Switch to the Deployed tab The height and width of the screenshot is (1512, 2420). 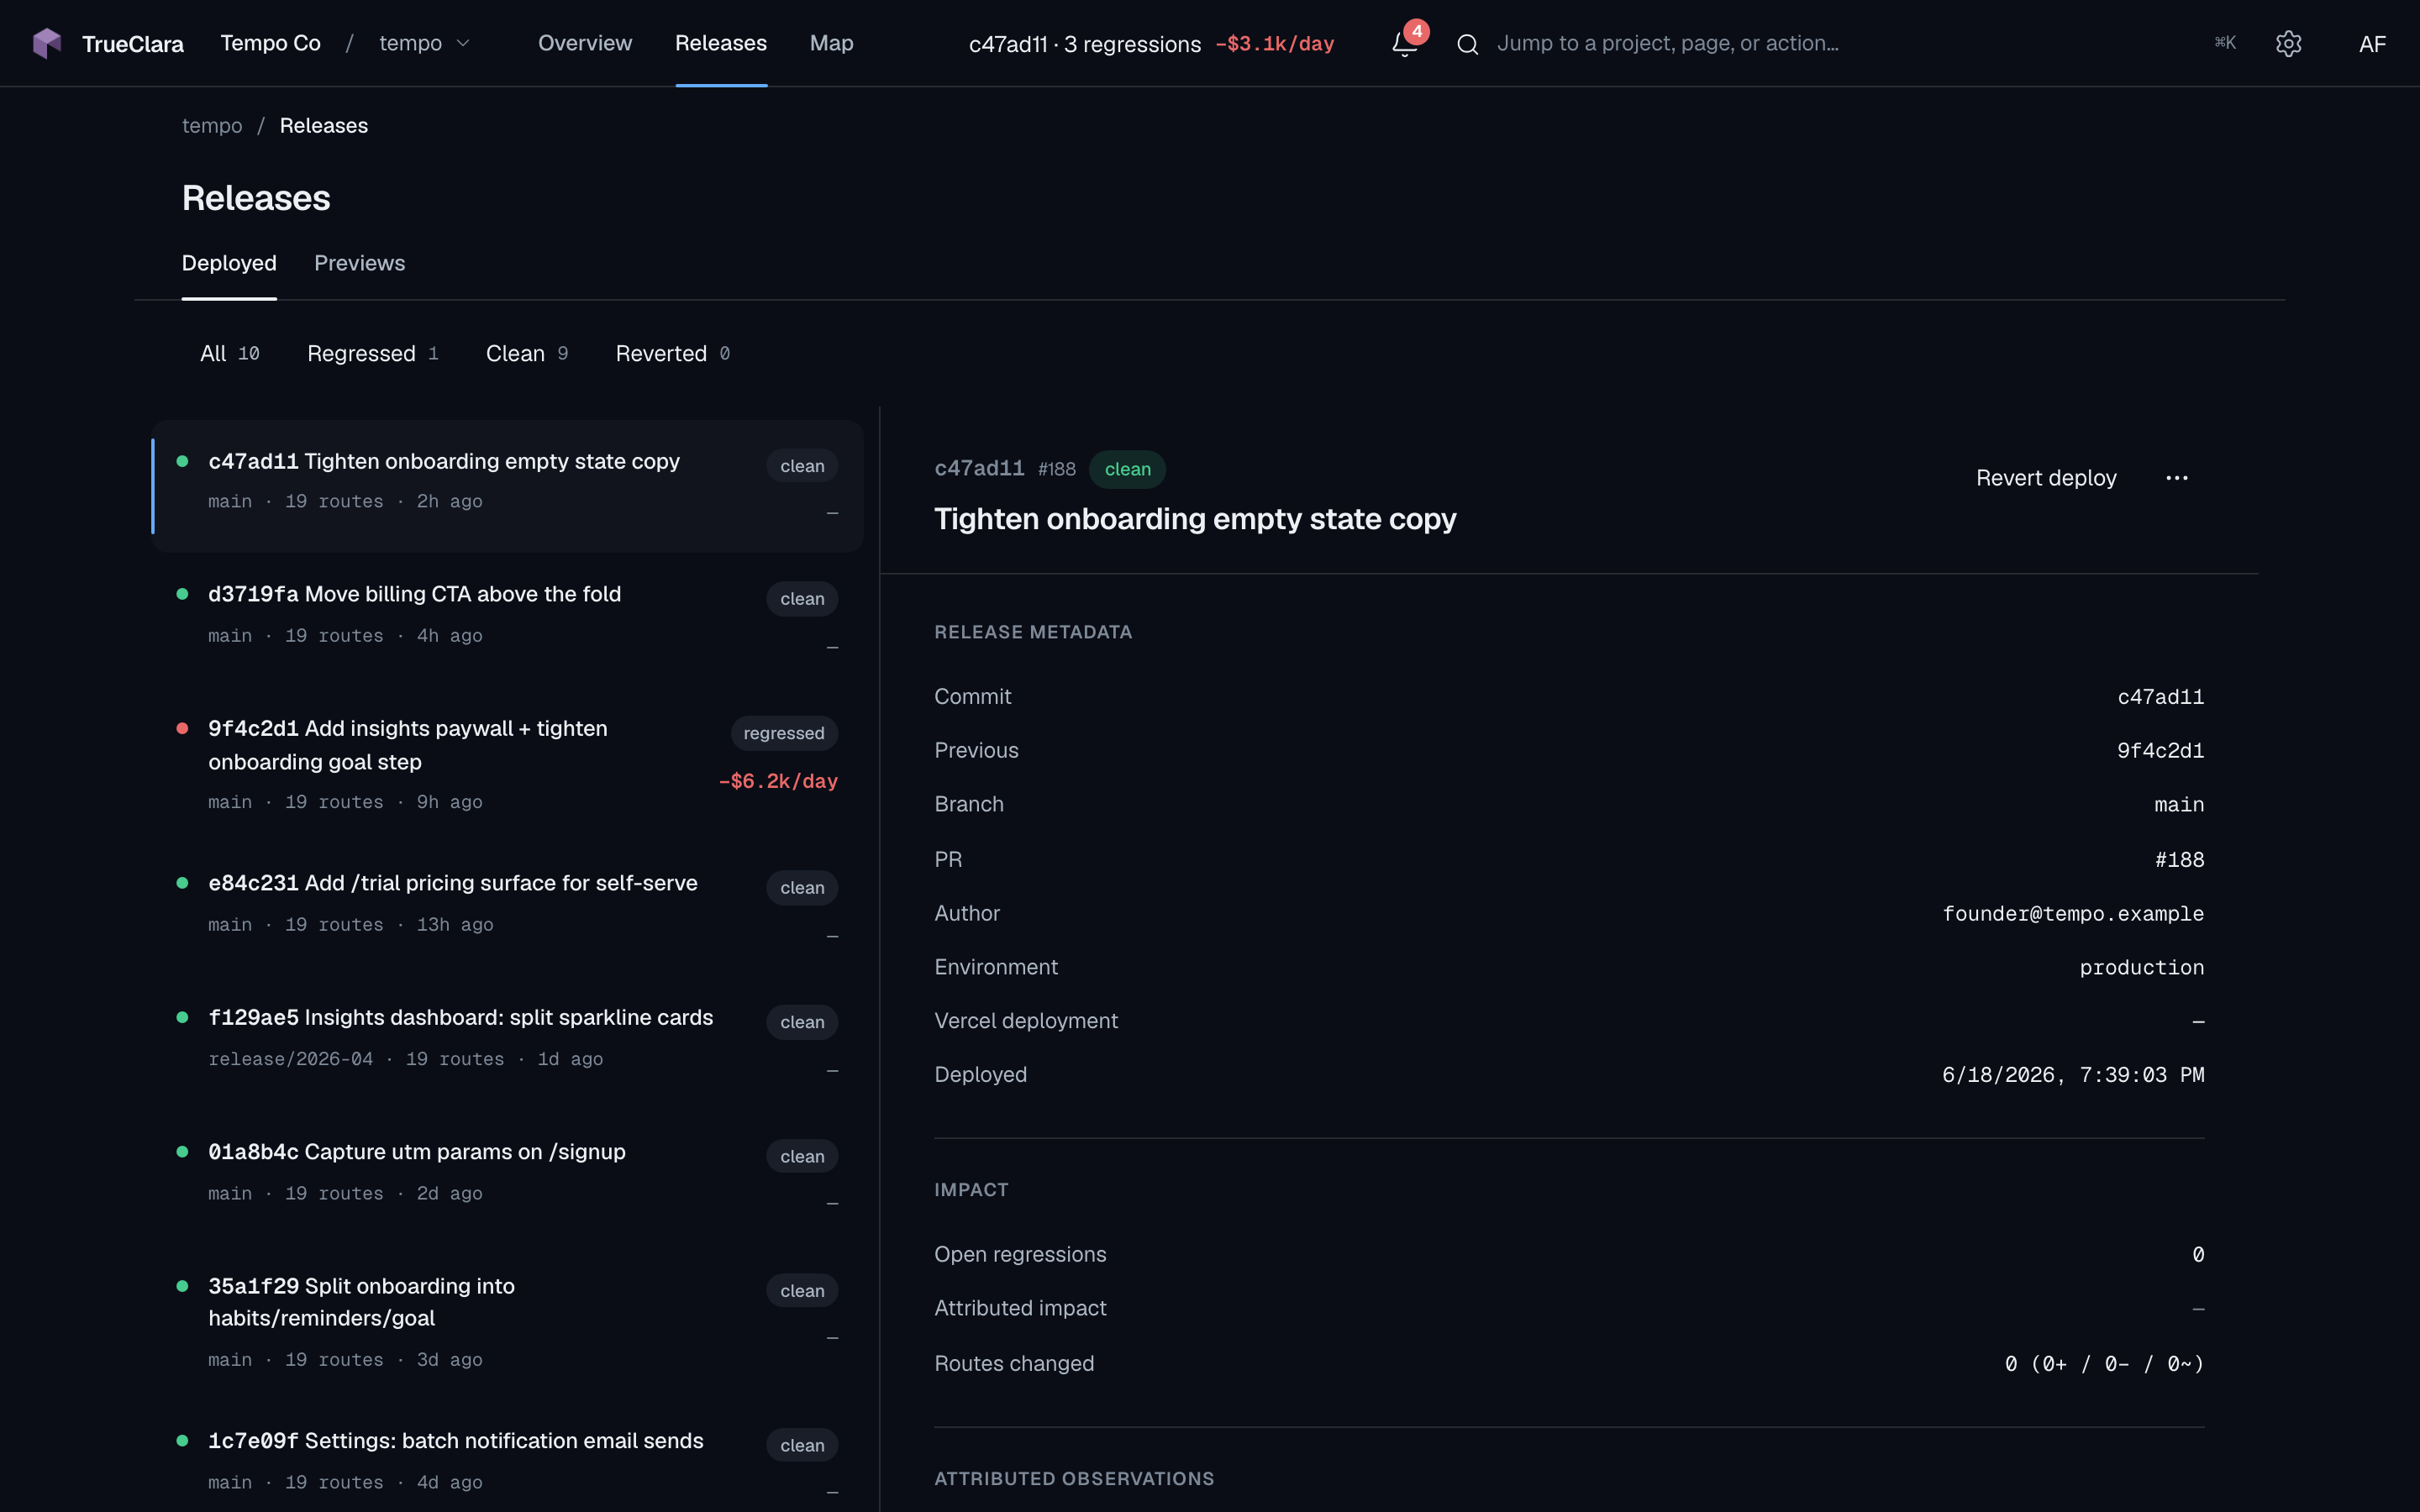(x=229, y=263)
